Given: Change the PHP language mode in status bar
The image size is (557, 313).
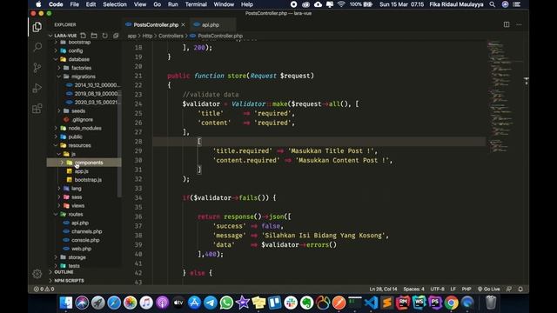Looking at the screenshot, I should 466,289.
